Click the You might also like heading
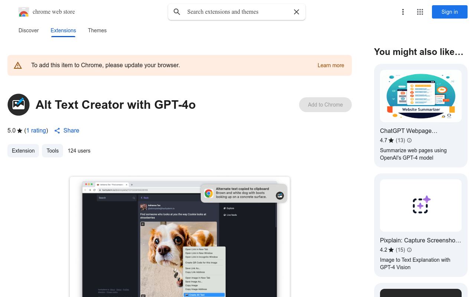 point(419,52)
